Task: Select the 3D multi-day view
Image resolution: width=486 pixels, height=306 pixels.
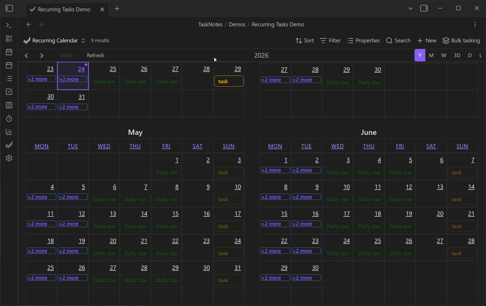Action: point(457,55)
